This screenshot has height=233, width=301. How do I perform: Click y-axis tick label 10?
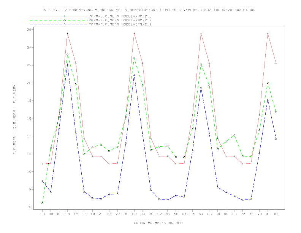29,172
